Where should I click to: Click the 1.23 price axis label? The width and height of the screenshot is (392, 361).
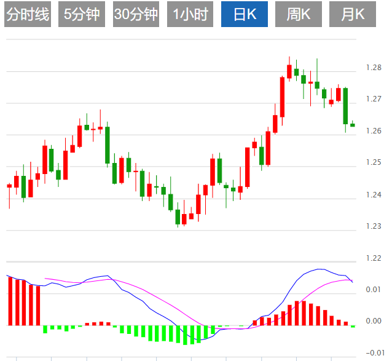[374, 226]
